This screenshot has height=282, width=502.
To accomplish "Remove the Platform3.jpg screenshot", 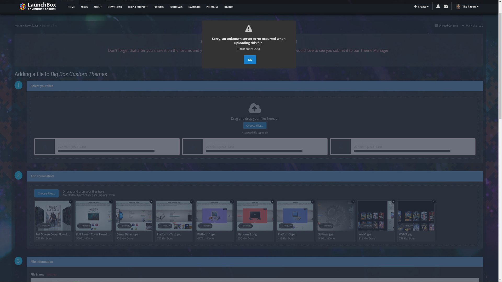I will coord(313,202).
